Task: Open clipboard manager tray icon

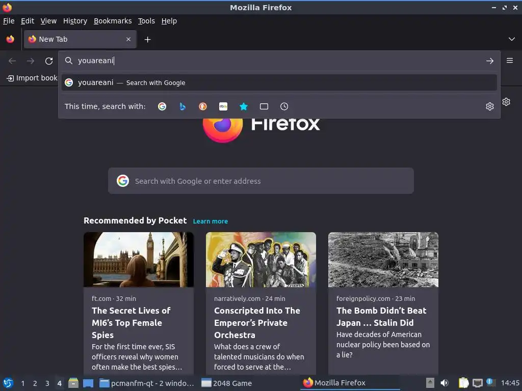Action: [x=463, y=383]
